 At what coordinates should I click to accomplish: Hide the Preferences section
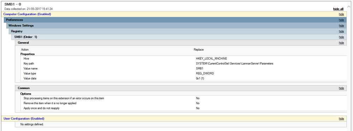coord(341,20)
